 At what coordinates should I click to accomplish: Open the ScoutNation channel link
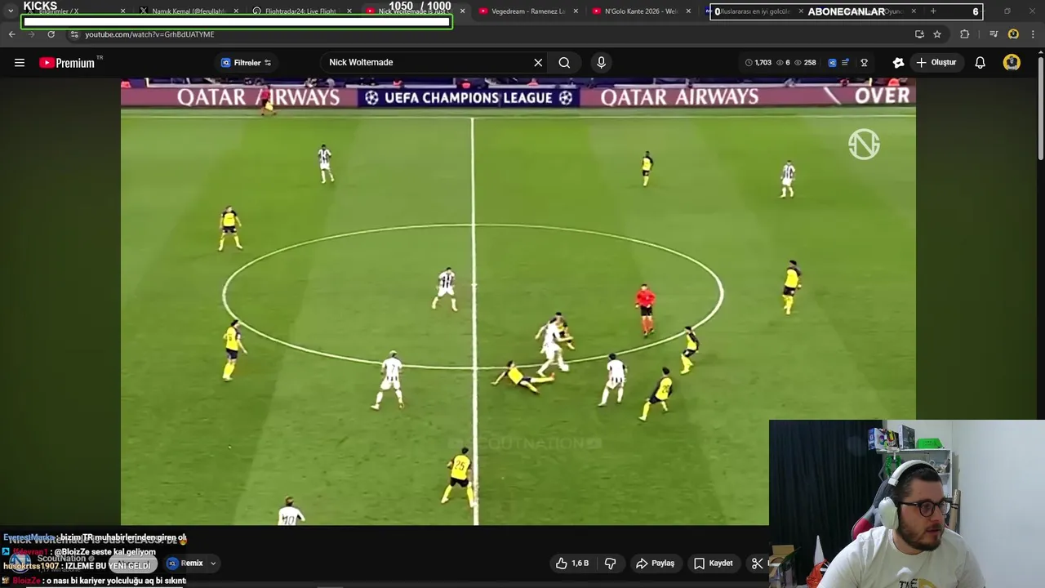[61, 559]
